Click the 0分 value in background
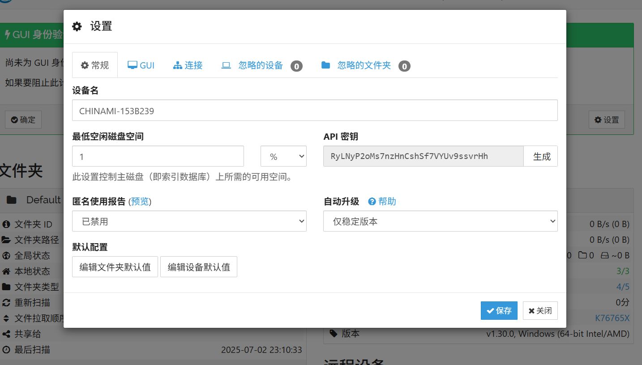 coord(622,302)
